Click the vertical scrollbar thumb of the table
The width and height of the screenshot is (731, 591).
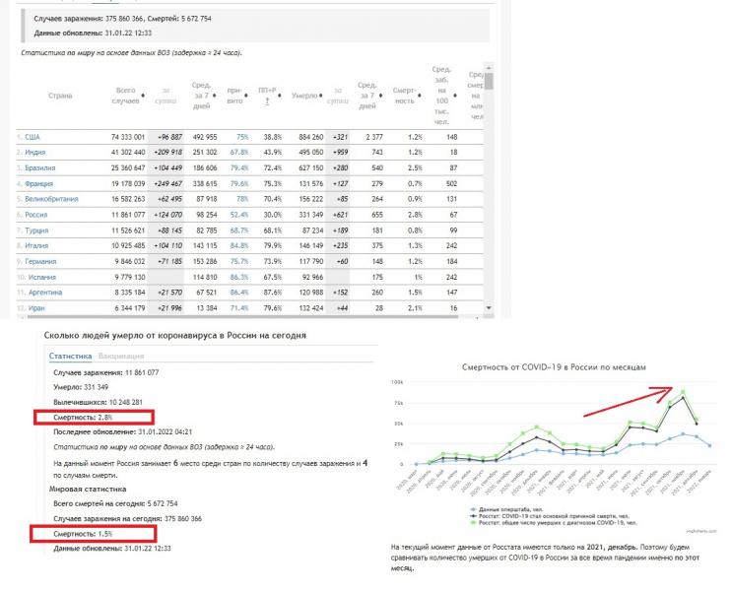coord(489,81)
